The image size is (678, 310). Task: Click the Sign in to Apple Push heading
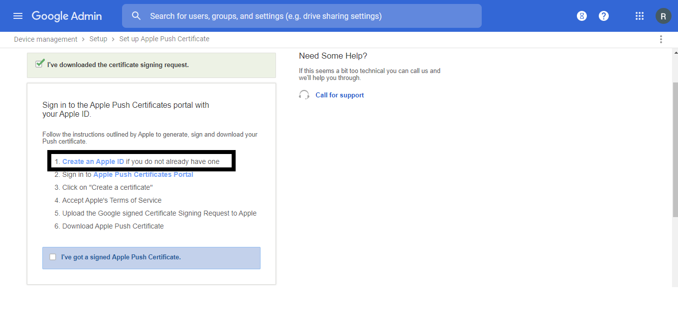point(126,109)
